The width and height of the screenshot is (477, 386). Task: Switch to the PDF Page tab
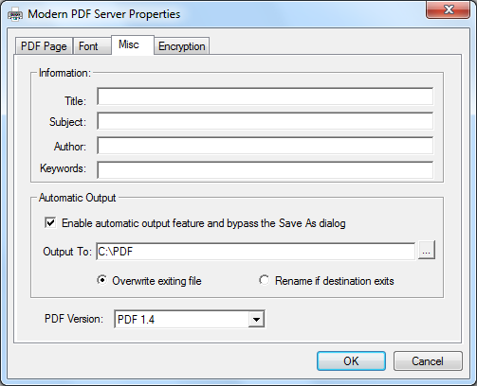coord(44,46)
